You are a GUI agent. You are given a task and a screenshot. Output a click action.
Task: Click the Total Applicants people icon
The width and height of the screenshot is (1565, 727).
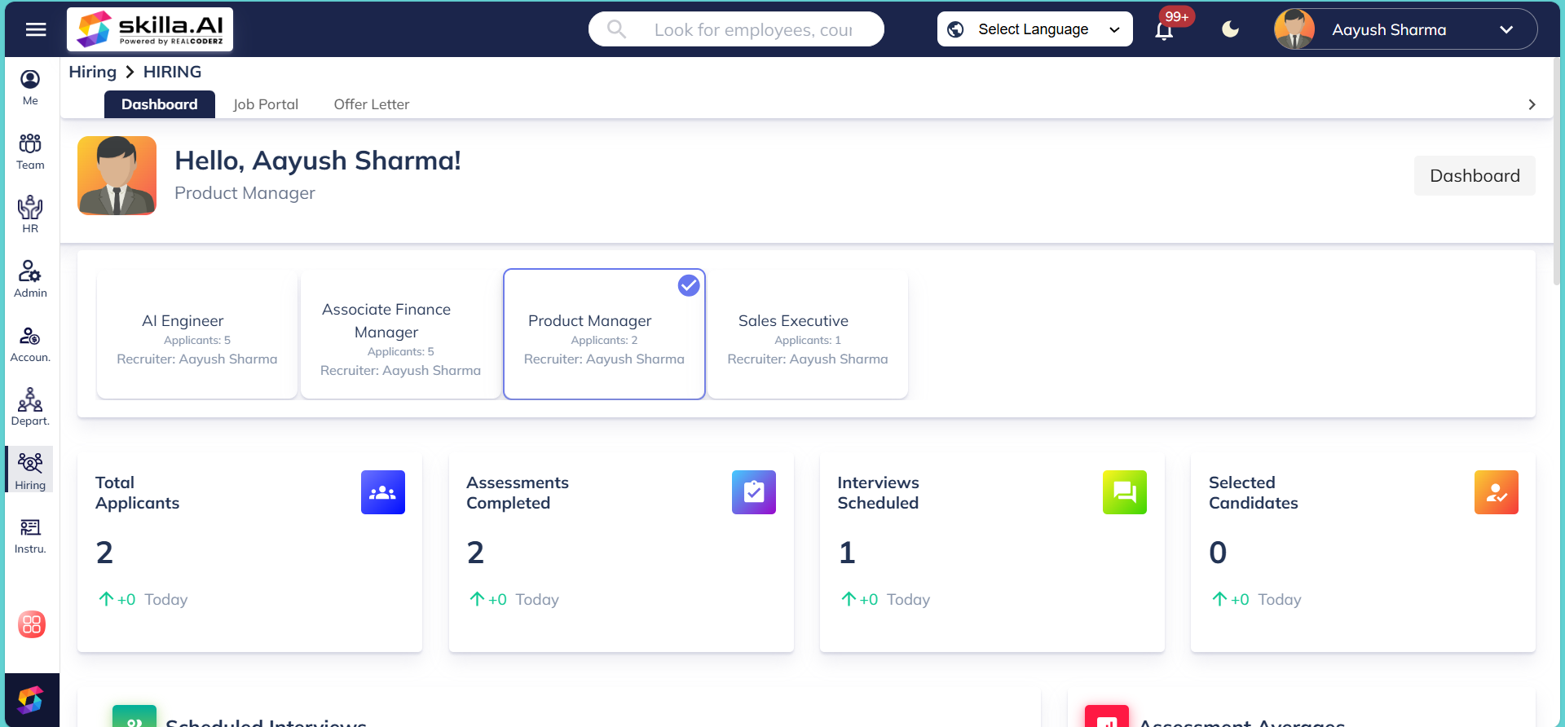tap(383, 492)
